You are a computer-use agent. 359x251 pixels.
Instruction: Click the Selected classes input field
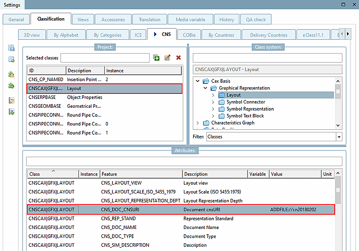point(105,58)
